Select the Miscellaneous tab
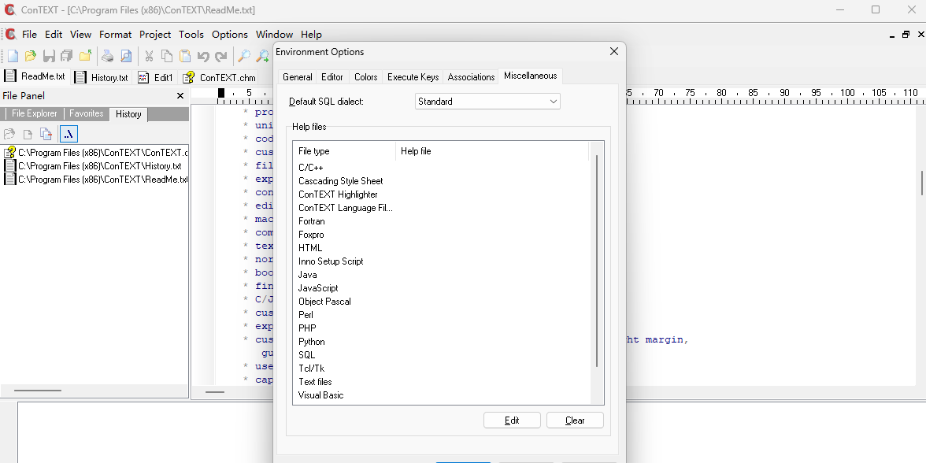The image size is (926, 463). point(531,76)
